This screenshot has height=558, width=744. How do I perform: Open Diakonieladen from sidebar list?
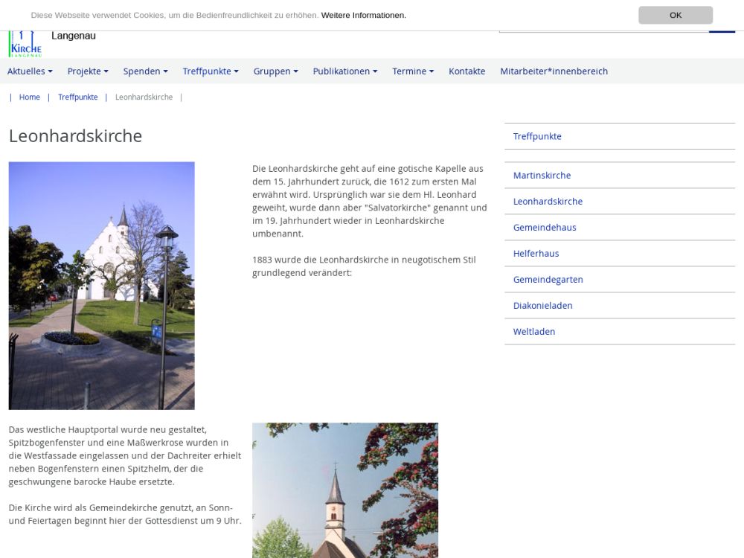click(542, 306)
